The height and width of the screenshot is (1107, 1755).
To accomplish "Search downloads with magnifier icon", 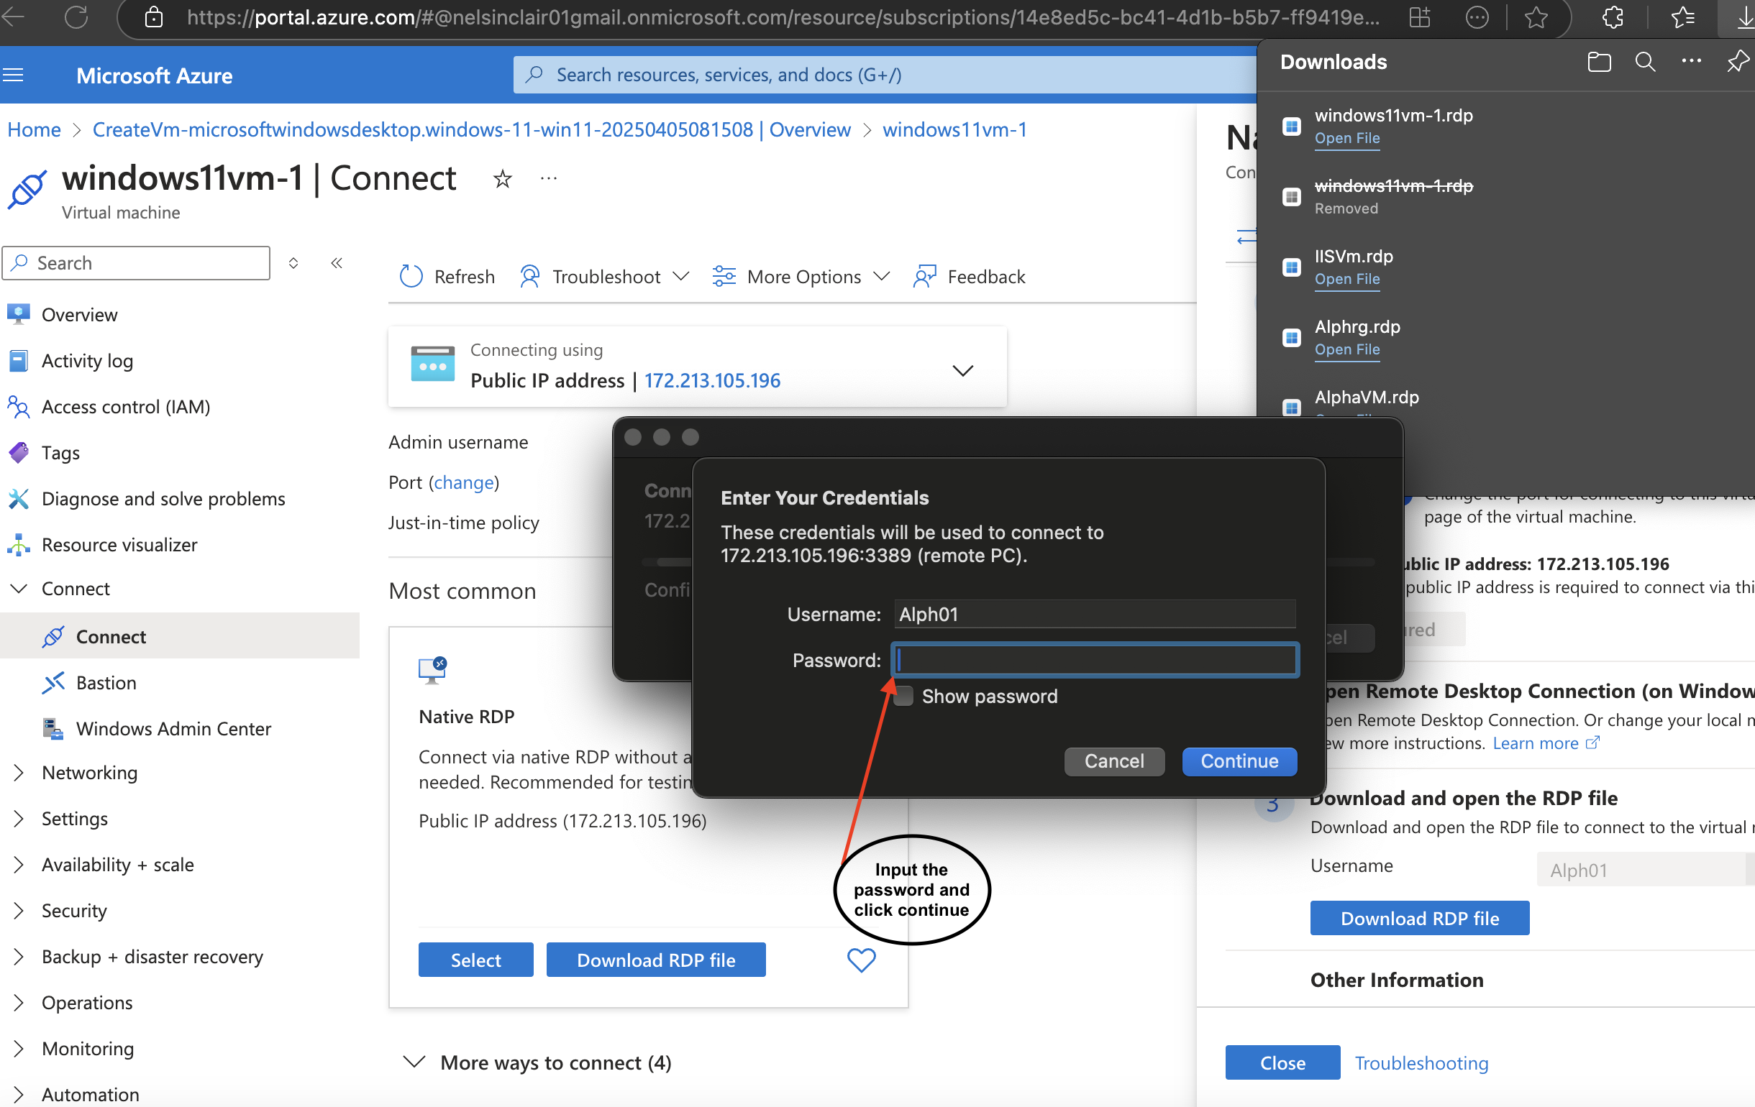I will [1645, 62].
